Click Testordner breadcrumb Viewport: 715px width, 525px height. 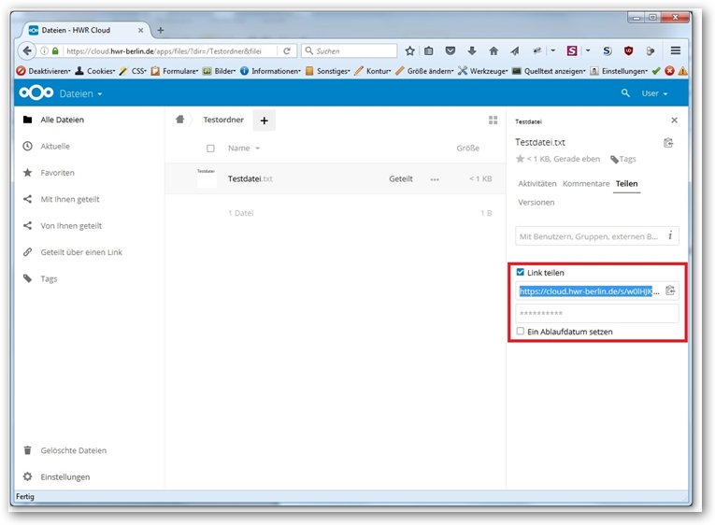223,120
